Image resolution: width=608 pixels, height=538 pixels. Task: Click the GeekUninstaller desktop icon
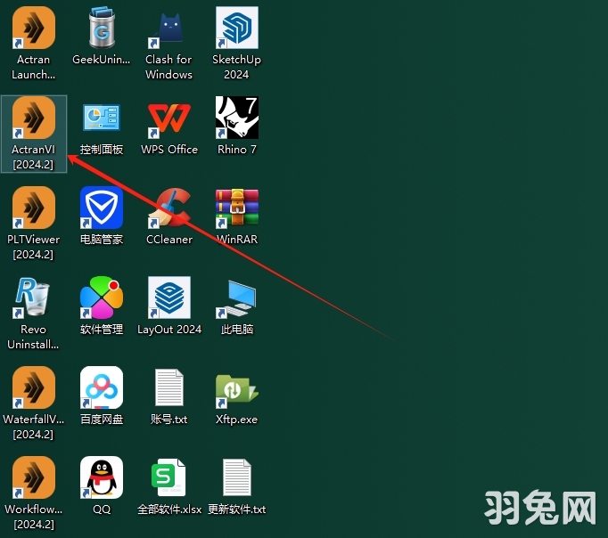tap(102, 29)
